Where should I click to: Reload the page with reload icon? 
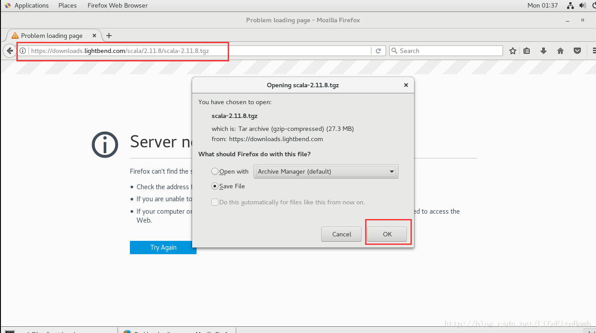point(378,51)
